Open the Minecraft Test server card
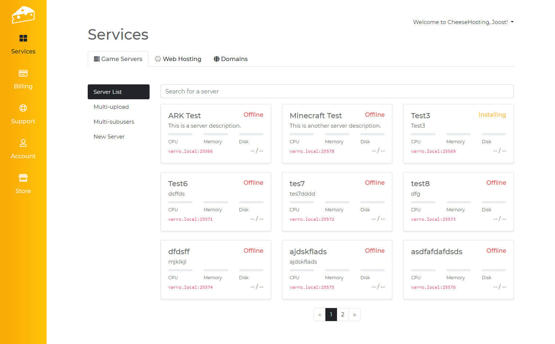555x344 pixels. tap(316, 116)
